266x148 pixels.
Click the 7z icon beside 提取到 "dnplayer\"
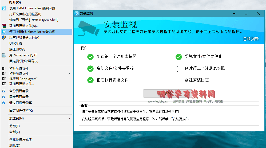click(4, 79)
